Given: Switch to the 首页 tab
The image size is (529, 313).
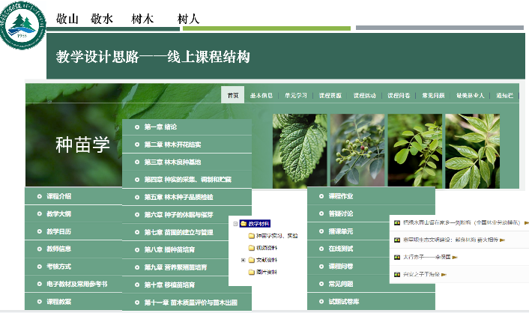Looking at the screenshot, I should [x=233, y=95].
